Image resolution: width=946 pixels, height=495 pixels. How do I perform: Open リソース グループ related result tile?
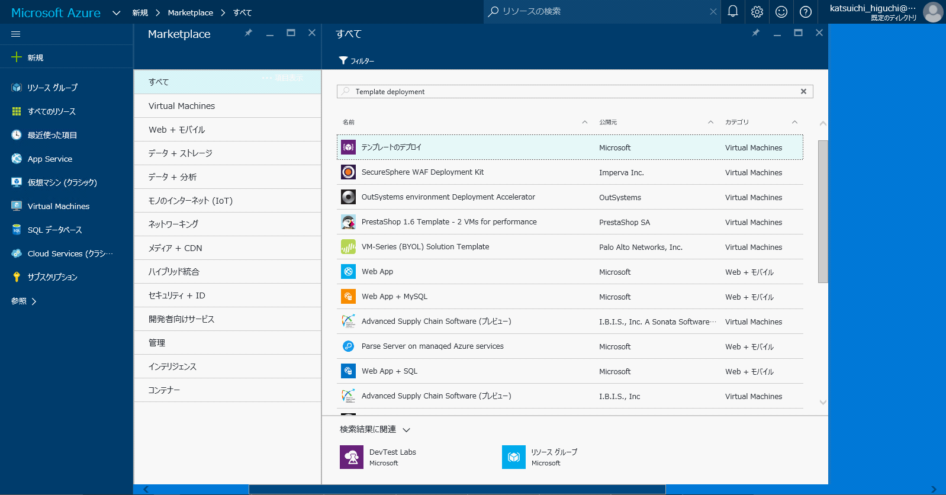click(540, 457)
